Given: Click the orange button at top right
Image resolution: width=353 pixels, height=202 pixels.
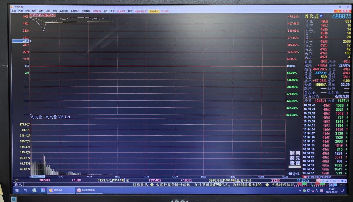Looking at the screenshot, I should pos(343,11).
